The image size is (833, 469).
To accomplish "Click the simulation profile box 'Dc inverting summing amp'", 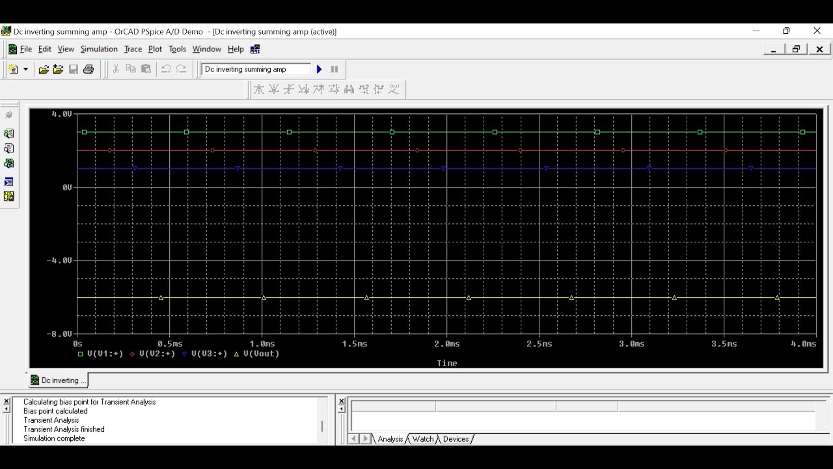I will click(256, 69).
